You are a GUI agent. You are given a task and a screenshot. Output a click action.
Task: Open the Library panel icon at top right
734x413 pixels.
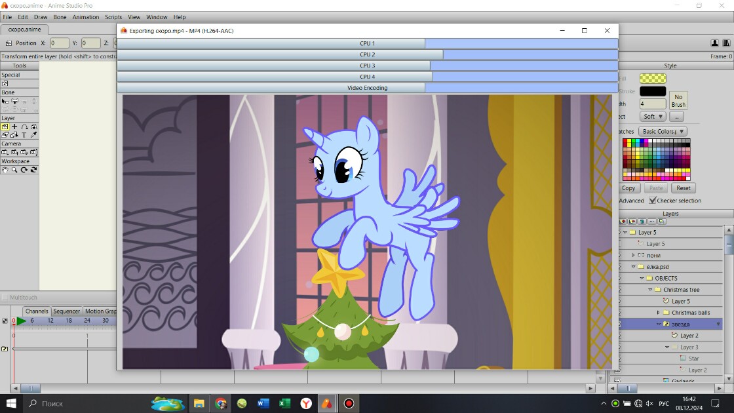pyautogui.click(x=726, y=43)
